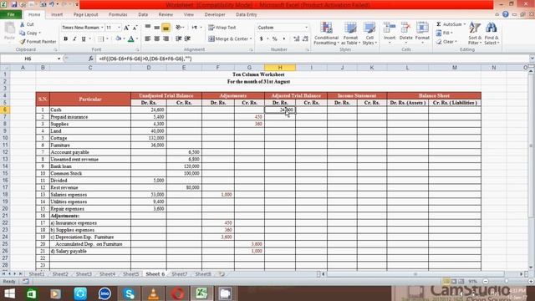Select Sheet7 tab

point(180,274)
